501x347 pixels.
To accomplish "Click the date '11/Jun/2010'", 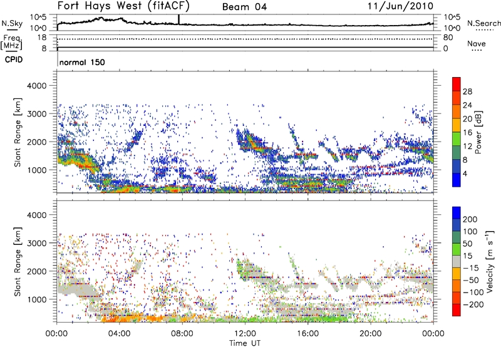I will pyautogui.click(x=400, y=6).
